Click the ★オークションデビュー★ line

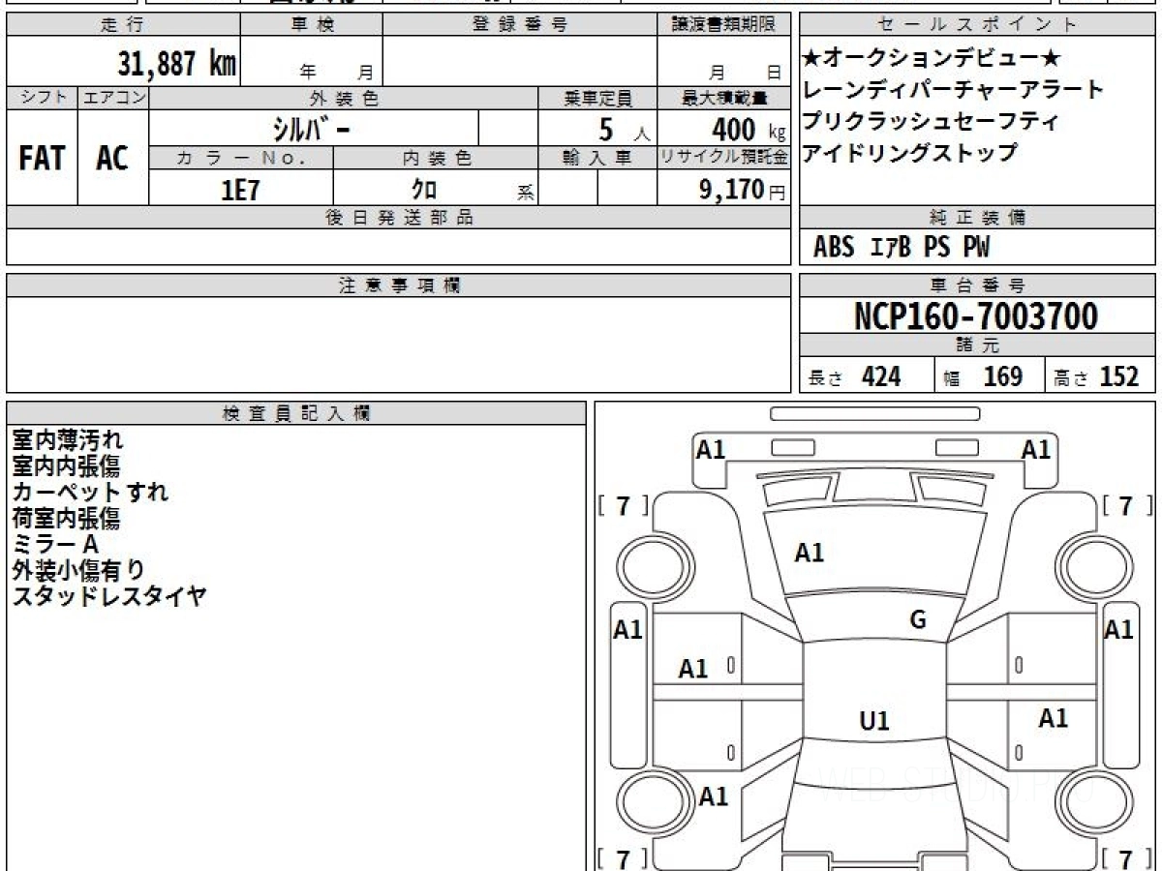[x=933, y=59]
